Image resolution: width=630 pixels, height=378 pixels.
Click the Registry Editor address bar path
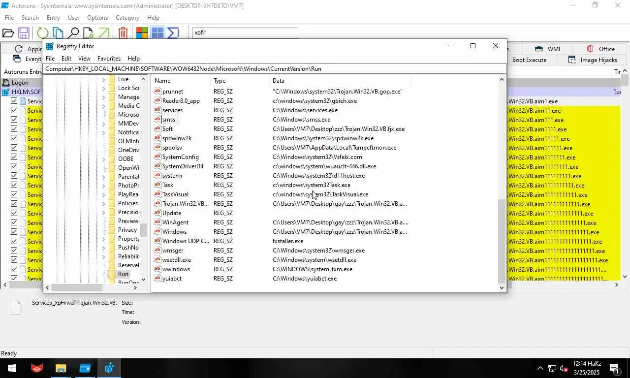coord(275,68)
